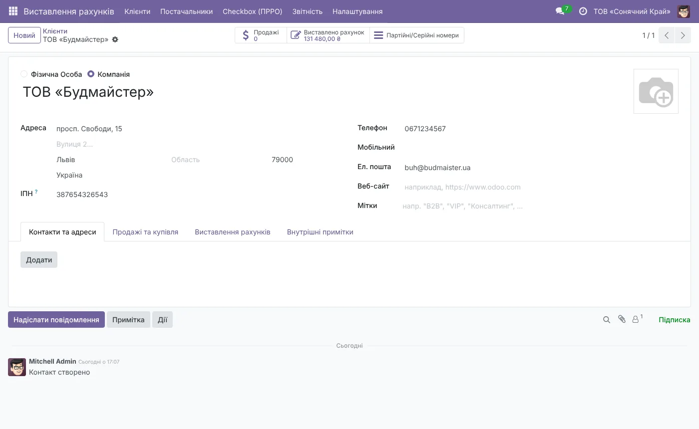Click the ІПН help question mark
Viewport: 699px width, 429px height.
point(36,192)
